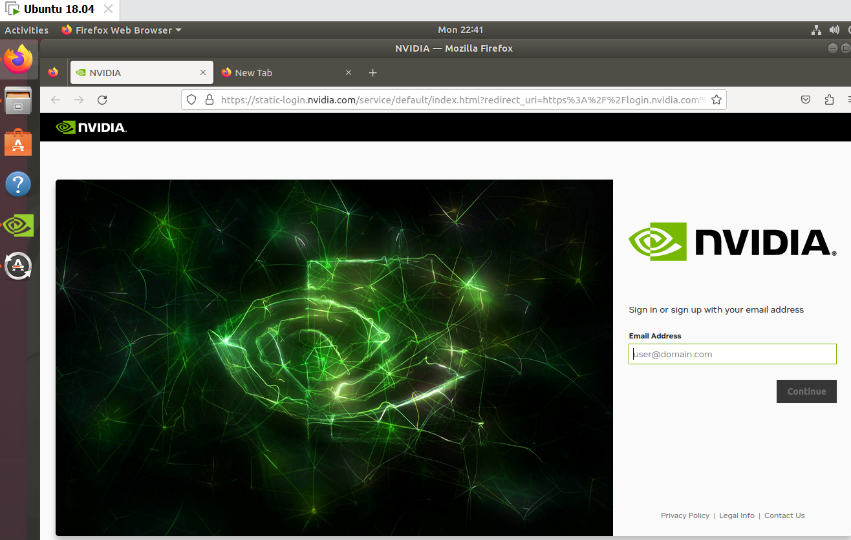Click the NVIDIA logo in the black header
Screen dimensions: 851x540
[x=91, y=127]
